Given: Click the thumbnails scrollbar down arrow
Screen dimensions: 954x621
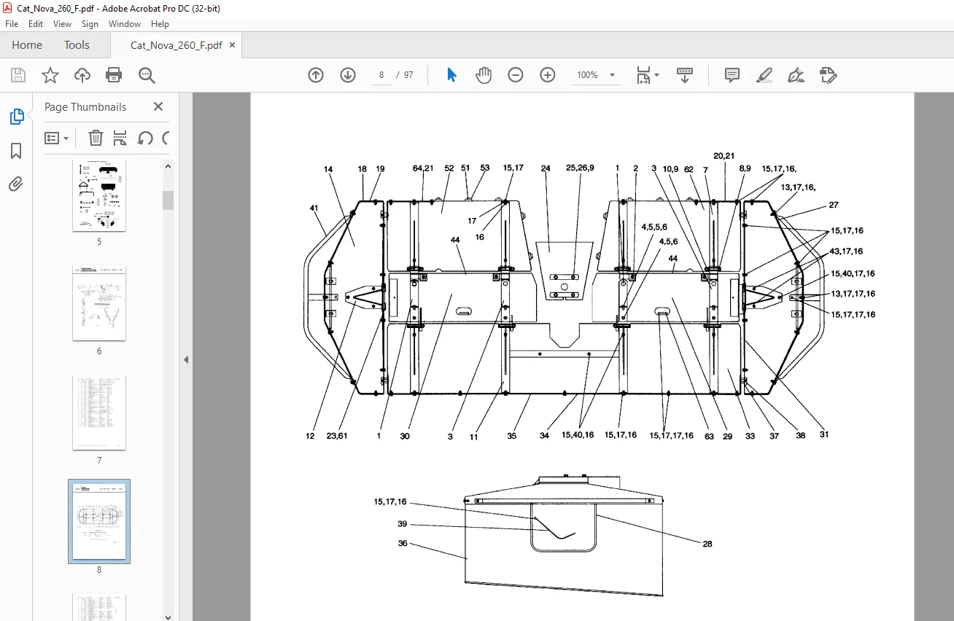Looking at the screenshot, I should [x=168, y=616].
